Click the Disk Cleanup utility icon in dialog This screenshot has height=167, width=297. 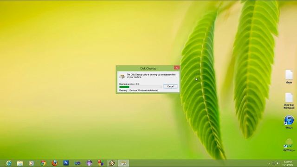pos(122,76)
